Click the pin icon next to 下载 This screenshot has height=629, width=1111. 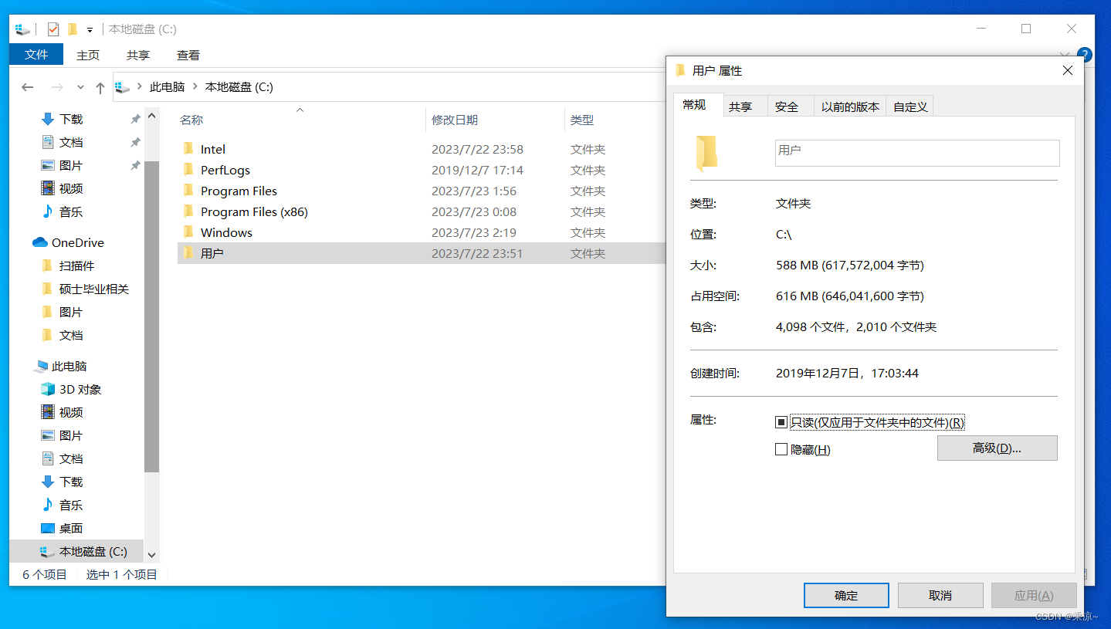(x=135, y=119)
